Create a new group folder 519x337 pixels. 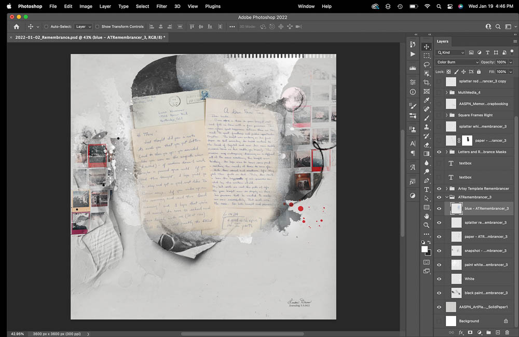pyautogui.click(x=488, y=332)
